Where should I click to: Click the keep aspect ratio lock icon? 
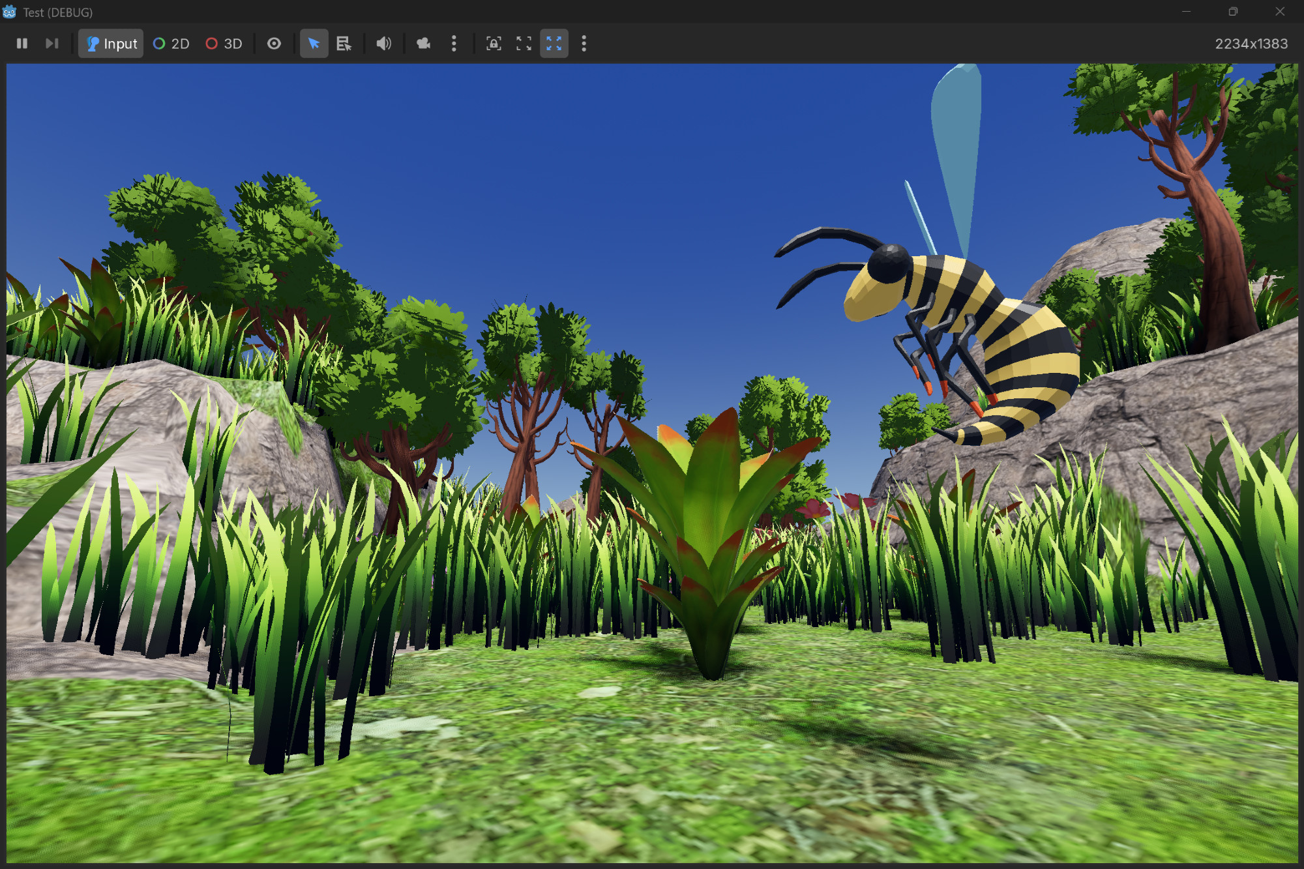[x=494, y=44]
